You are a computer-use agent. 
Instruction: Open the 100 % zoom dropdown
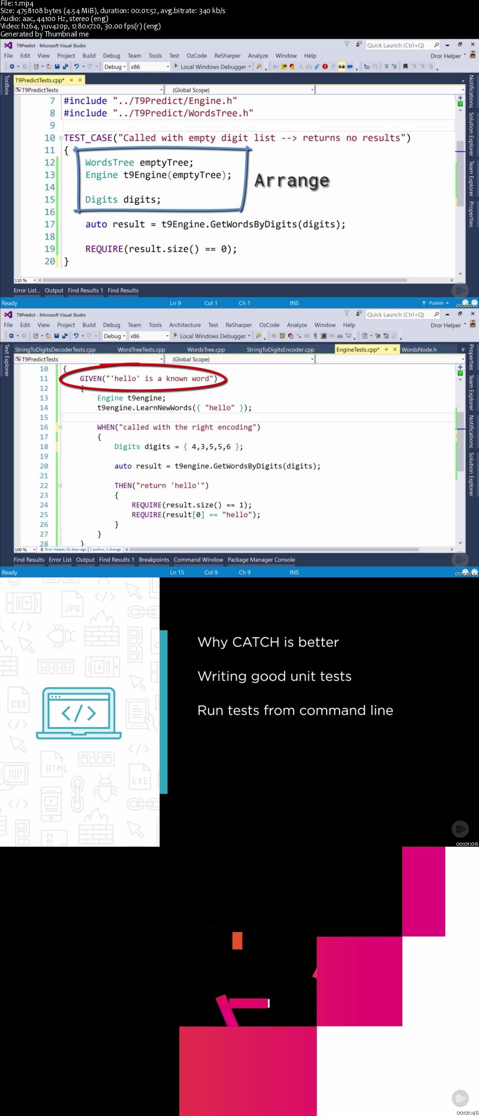tap(34, 550)
